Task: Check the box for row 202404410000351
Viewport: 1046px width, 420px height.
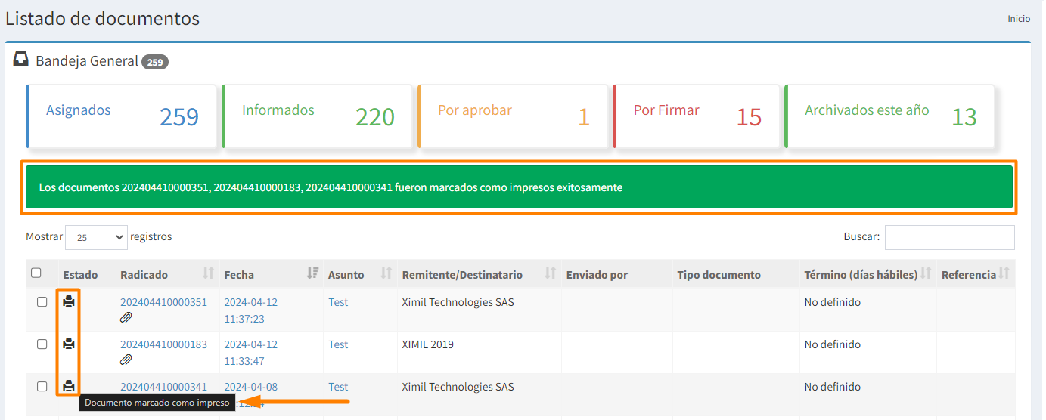Action: (x=42, y=301)
